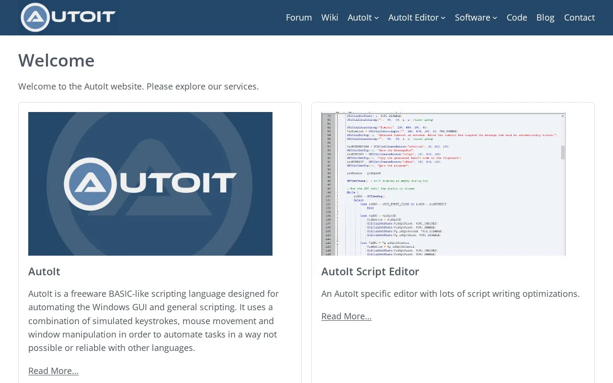The height and width of the screenshot is (383, 613).
Task: Open the Code page
Action: pyautogui.click(x=517, y=17)
